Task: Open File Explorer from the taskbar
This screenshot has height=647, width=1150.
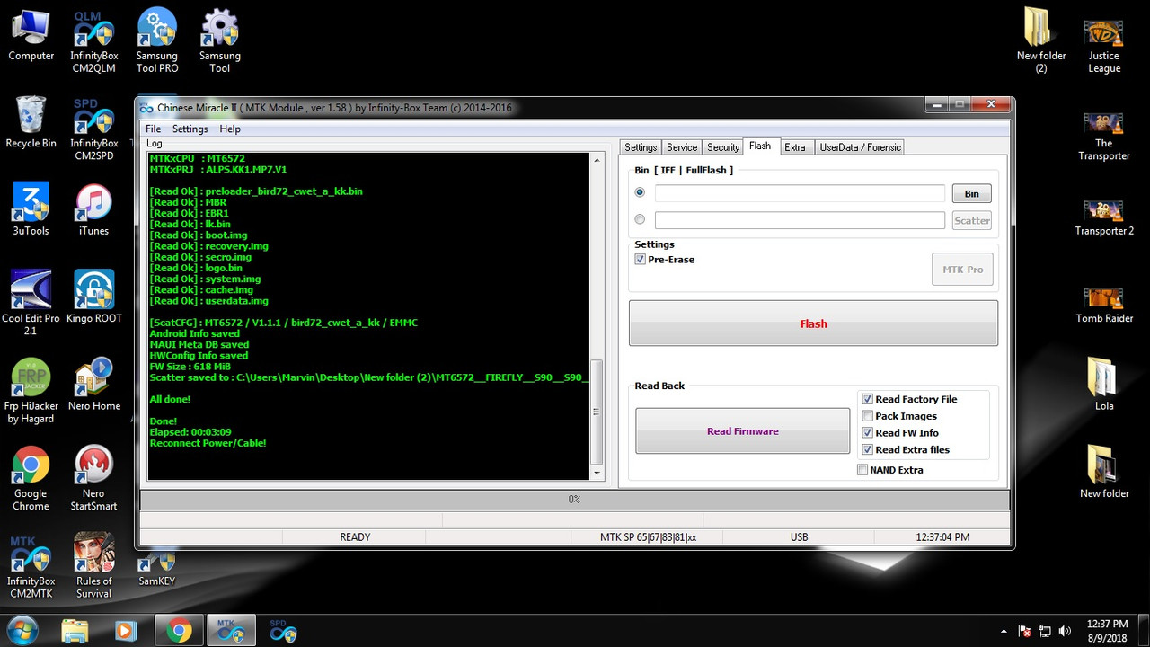Action: coord(75,631)
